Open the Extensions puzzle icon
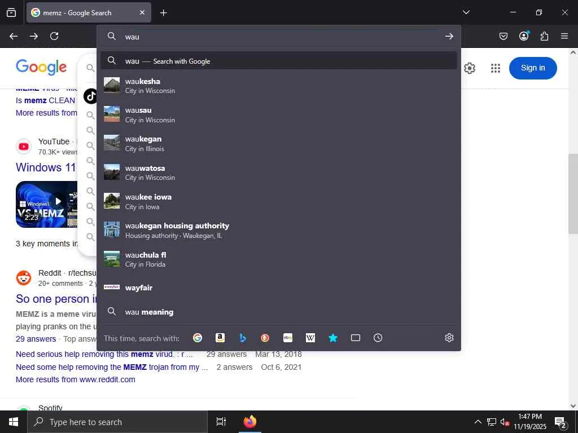The width and height of the screenshot is (578, 433). coord(544,36)
